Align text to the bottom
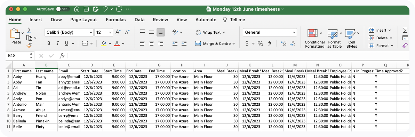This screenshot has width=415, height=137. tap(161, 32)
